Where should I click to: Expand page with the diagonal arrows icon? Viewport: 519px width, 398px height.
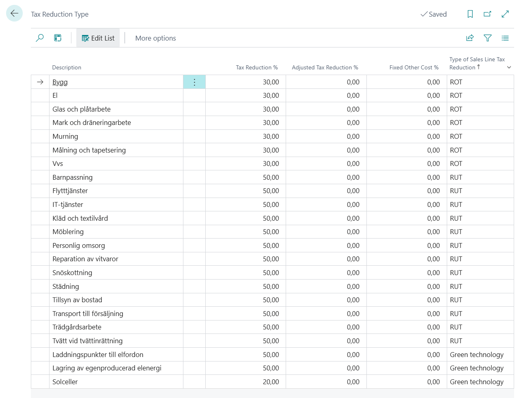(x=505, y=14)
